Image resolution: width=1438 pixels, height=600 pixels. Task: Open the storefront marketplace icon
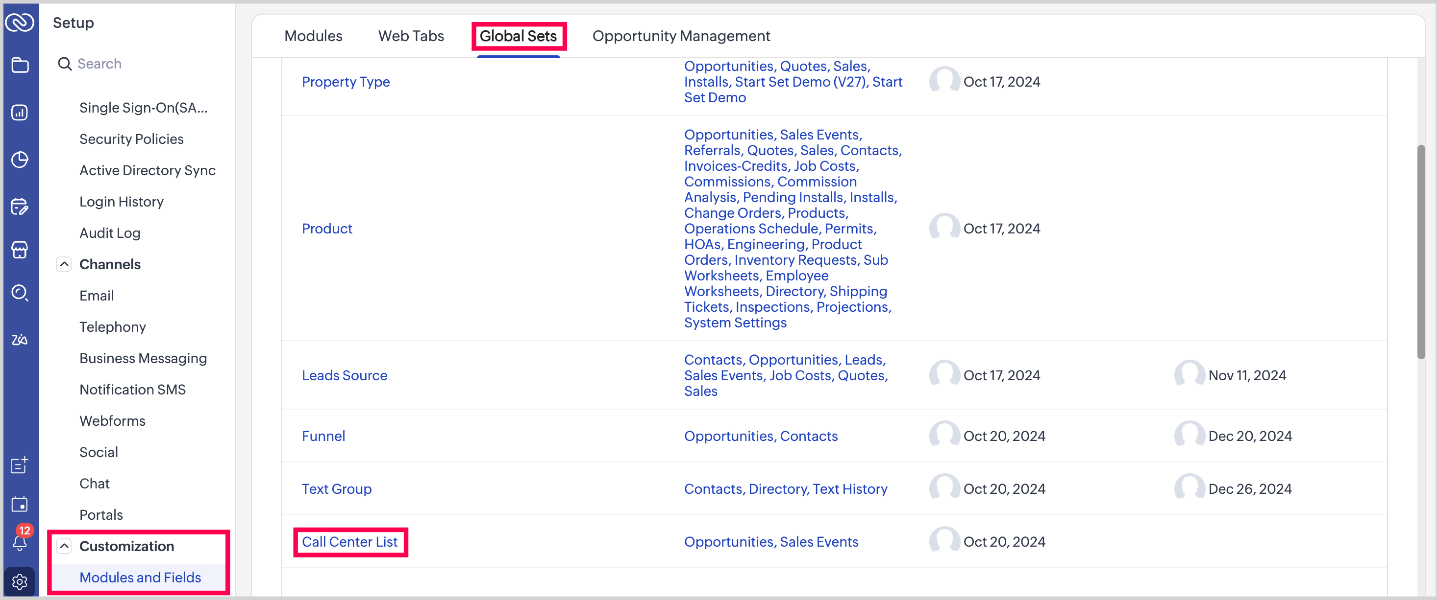20,250
